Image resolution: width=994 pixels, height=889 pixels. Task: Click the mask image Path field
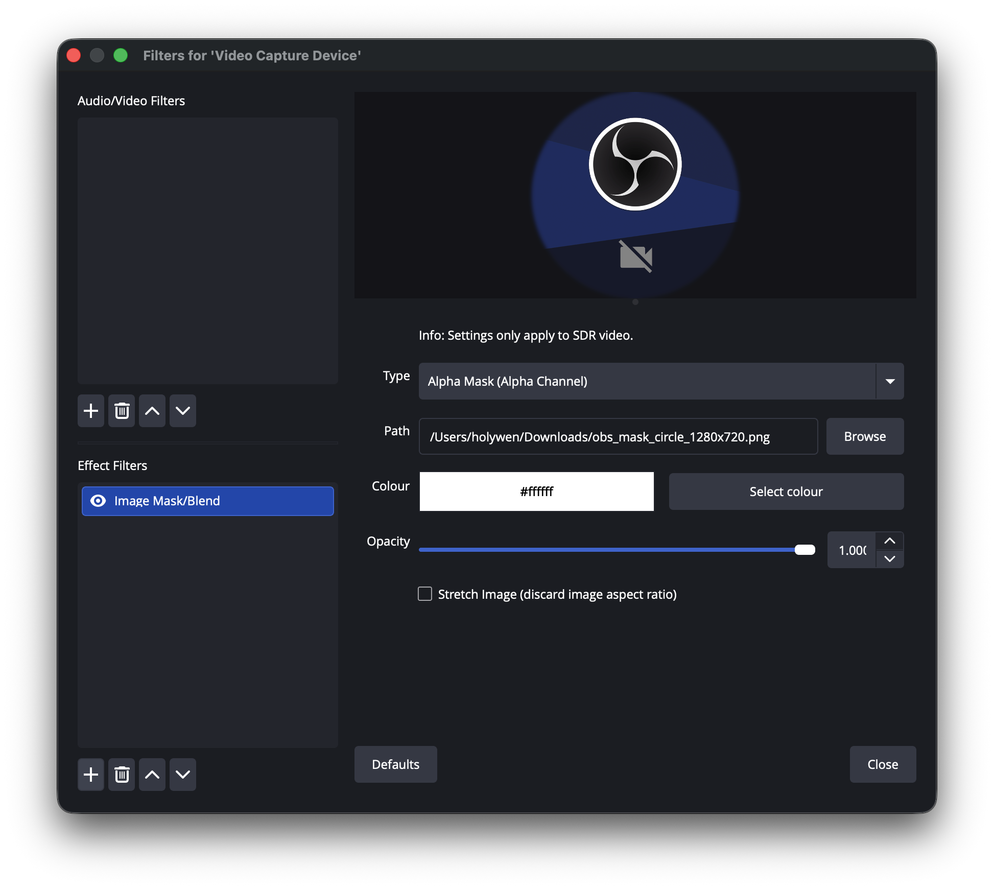(618, 437)
